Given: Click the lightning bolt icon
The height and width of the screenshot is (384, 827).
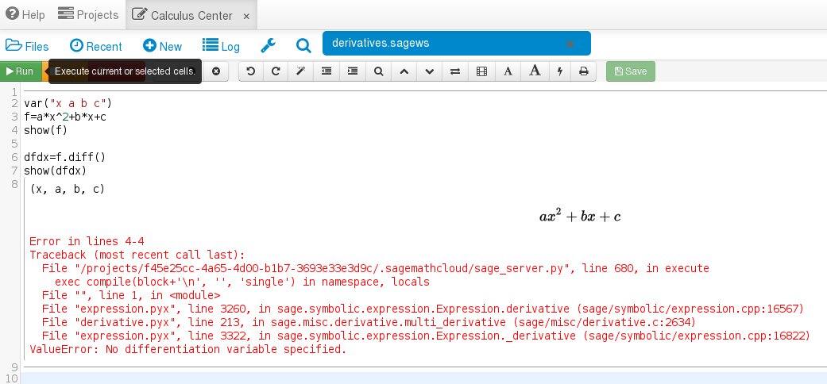Looking at the screenshot, I should pos(560,71).
